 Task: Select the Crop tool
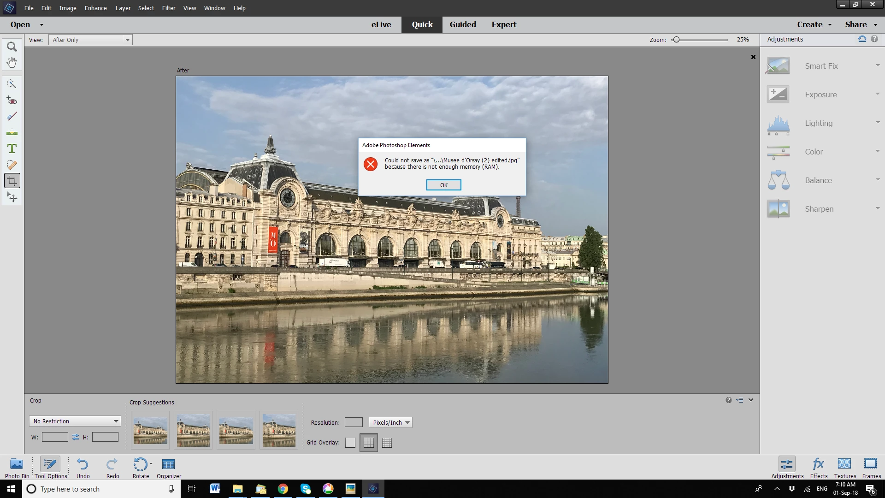click(x=12, y=181)
